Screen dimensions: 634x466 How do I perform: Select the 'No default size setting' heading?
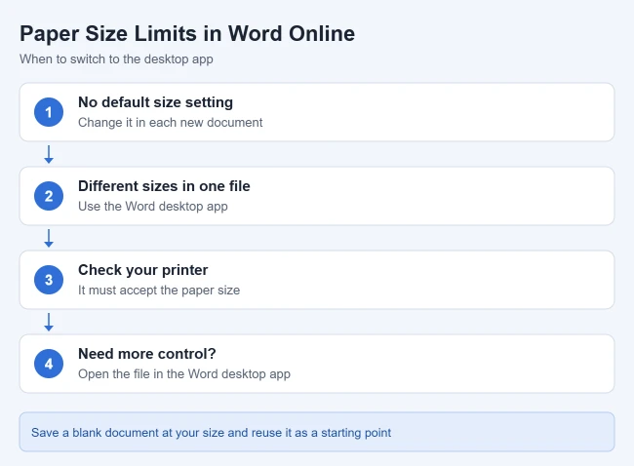coord(156,102)
